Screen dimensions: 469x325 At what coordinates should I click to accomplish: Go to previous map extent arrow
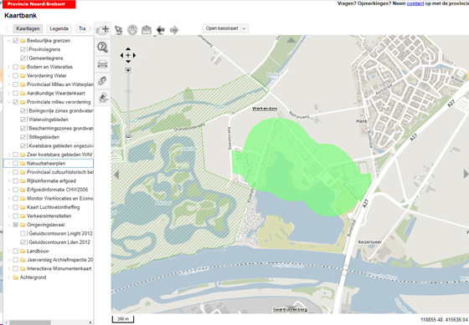pyautogui.click(x=160, y=30)
